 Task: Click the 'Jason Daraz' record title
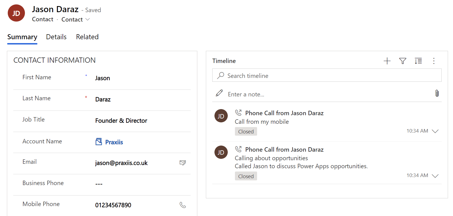(55, 9)
